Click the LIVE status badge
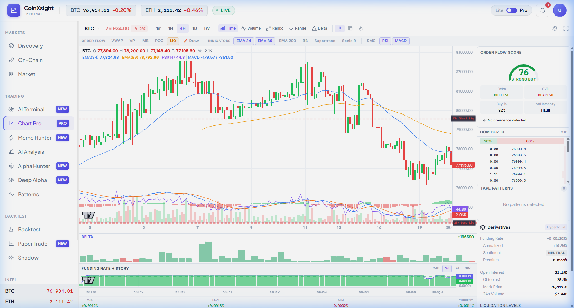This screenshot has width=574, height=308. tap(224, 10)
